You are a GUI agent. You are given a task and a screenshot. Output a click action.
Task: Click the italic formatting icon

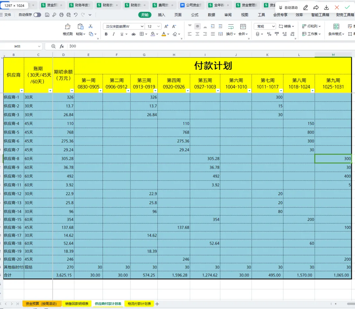[114, 34]
